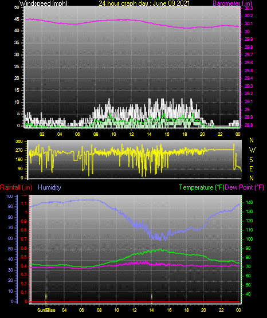Click hour 16 below the humidity graph
Image resolution: width=267 pixels, height=318 pixels.
169,310
